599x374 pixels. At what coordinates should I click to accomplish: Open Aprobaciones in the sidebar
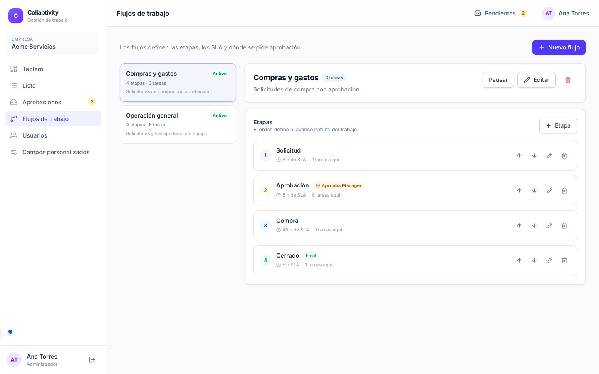pyautogui.click(x=53, y=102)
